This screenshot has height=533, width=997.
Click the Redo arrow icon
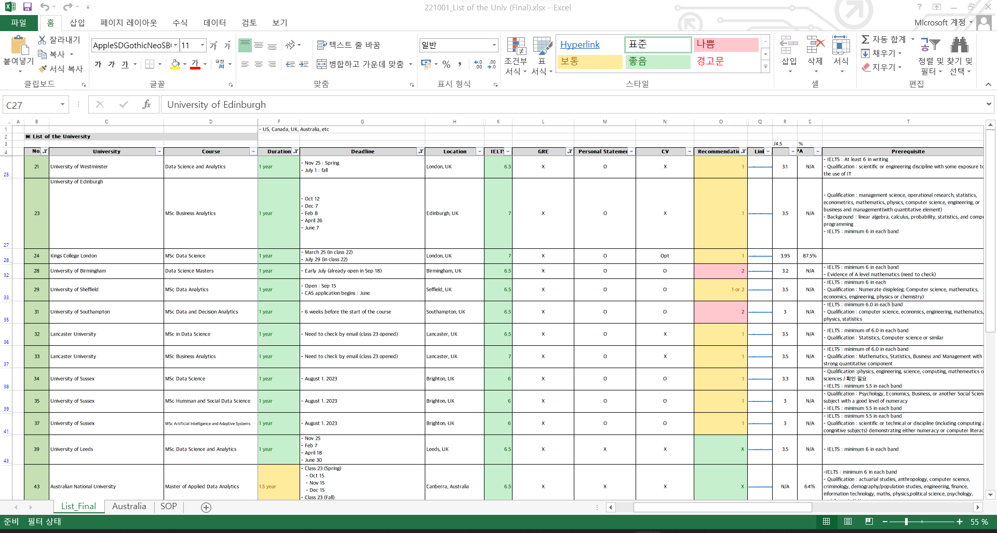click(x=68, y=7)
